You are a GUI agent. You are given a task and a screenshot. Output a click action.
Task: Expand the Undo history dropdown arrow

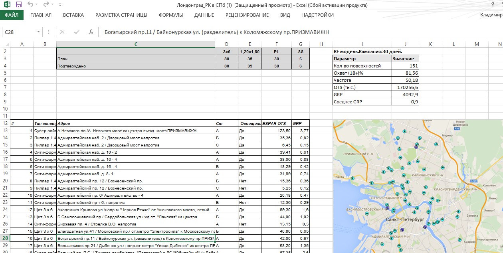tap(38, 5)
